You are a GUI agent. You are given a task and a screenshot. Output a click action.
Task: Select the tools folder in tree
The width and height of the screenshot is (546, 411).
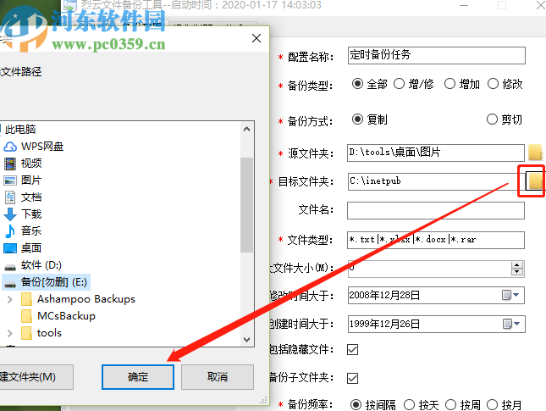click(41, 333)
